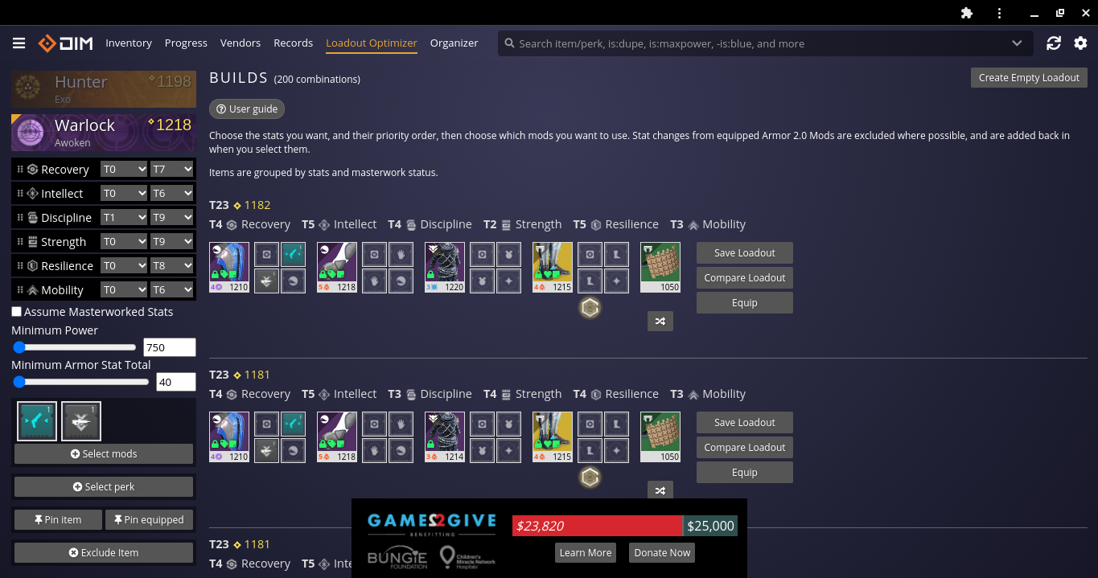The width and height of the screenshot is (1098, 578).
Task: Click Create Empty Loadout
Action: [x=1028, y=77]
